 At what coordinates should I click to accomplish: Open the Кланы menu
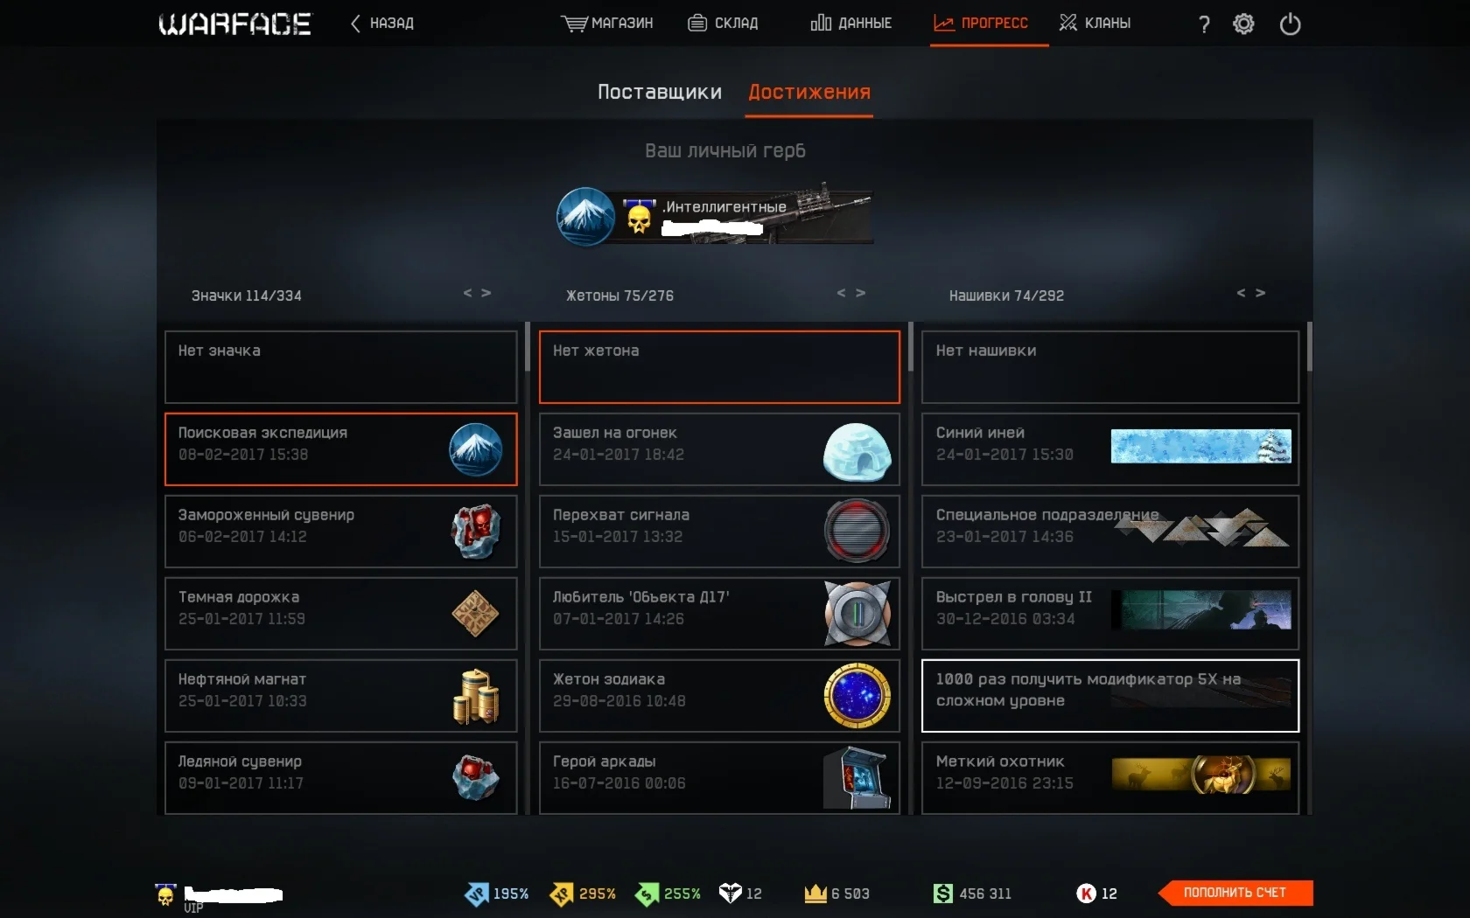1095,23
